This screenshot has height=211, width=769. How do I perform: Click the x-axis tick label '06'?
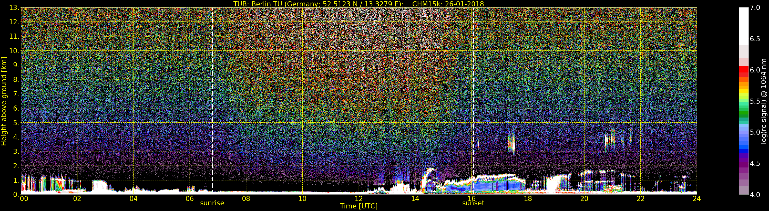click(190, 199)
